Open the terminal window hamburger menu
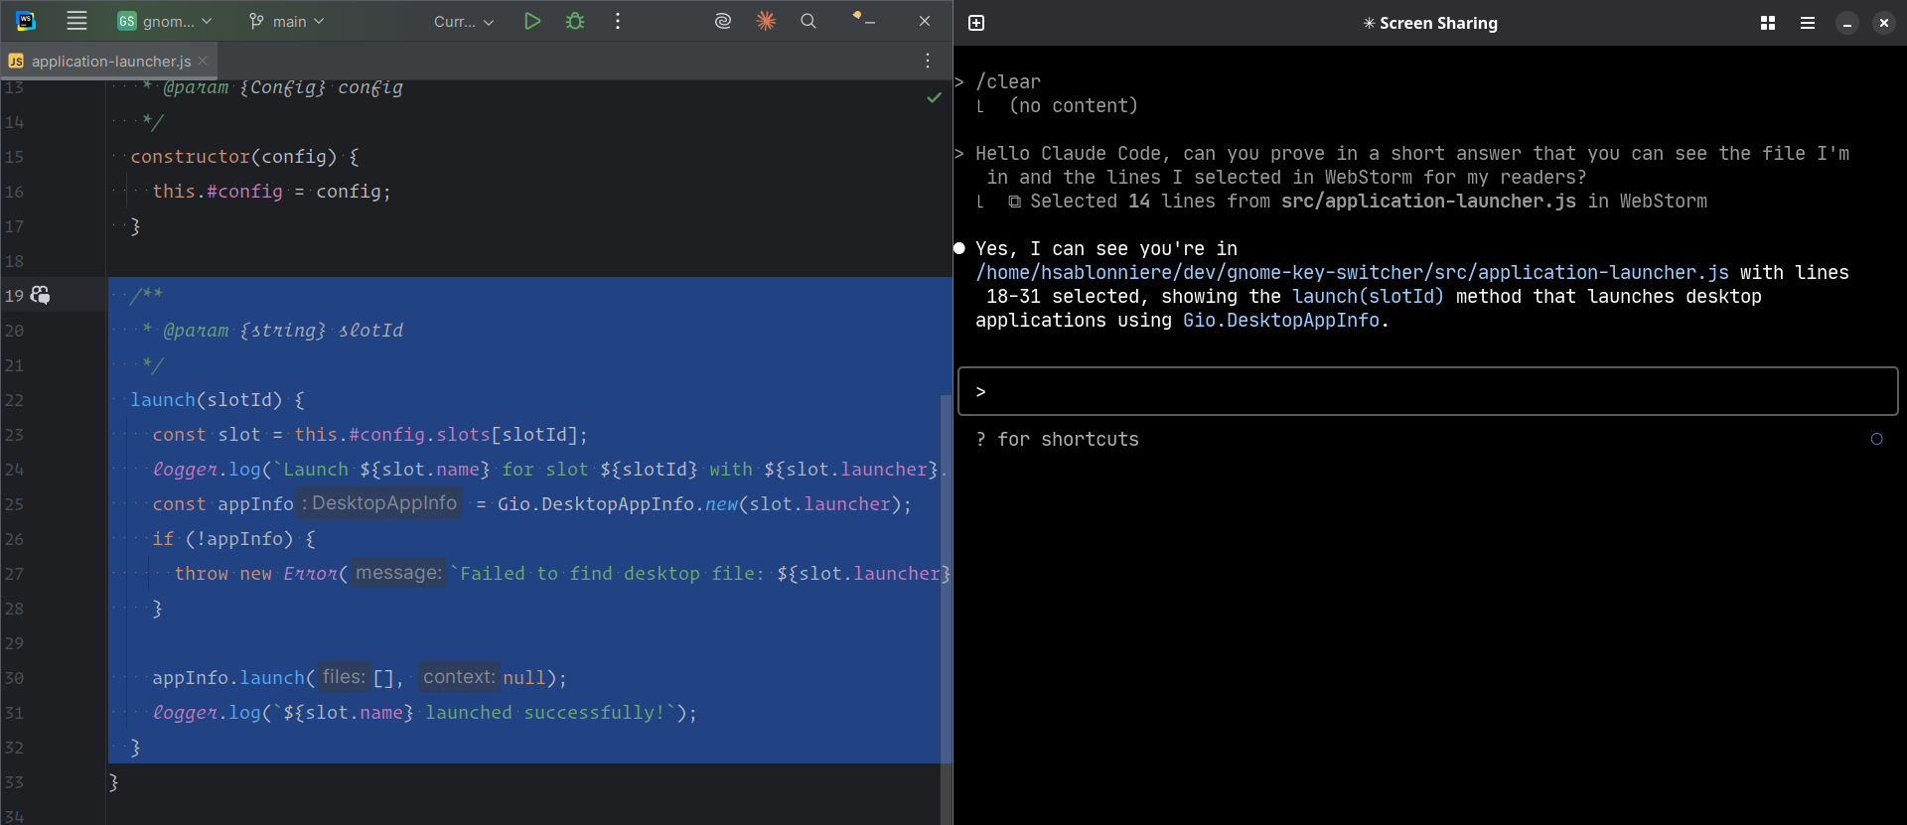 [x=1808, y=23]
